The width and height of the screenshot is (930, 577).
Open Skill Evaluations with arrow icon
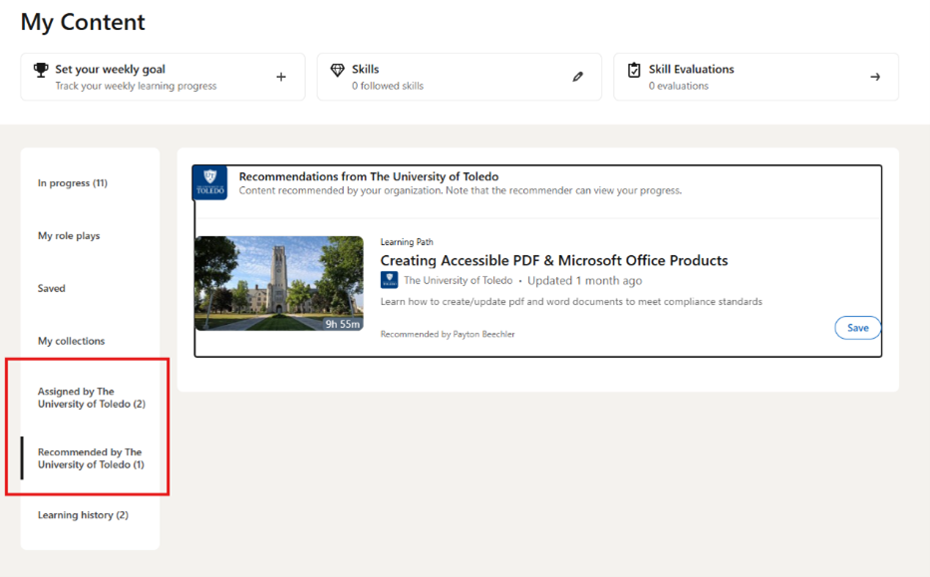coord(875,77)
